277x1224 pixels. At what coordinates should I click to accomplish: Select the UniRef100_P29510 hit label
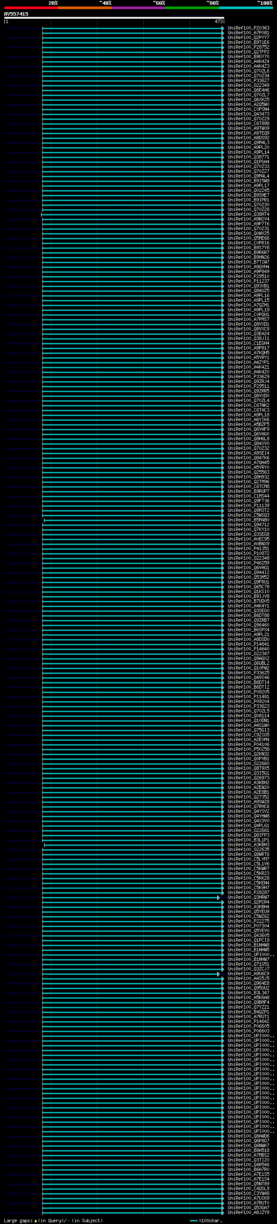(x=248, y=277)
